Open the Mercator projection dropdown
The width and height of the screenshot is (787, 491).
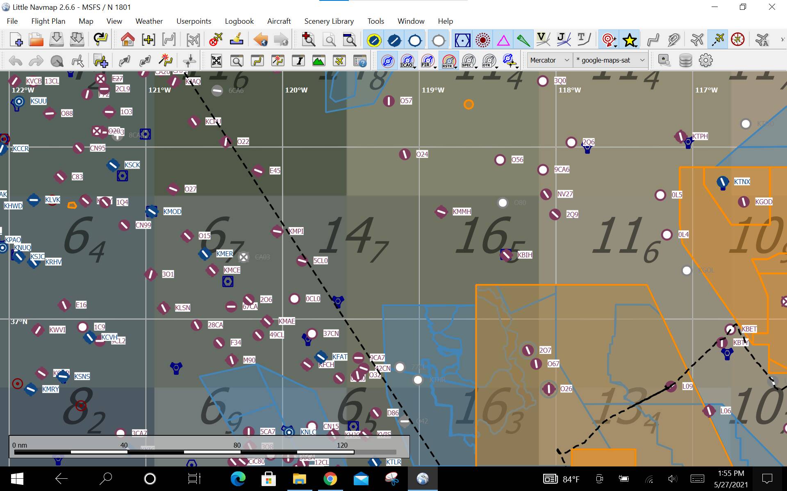pyautogui.click(x=548, y=60)
